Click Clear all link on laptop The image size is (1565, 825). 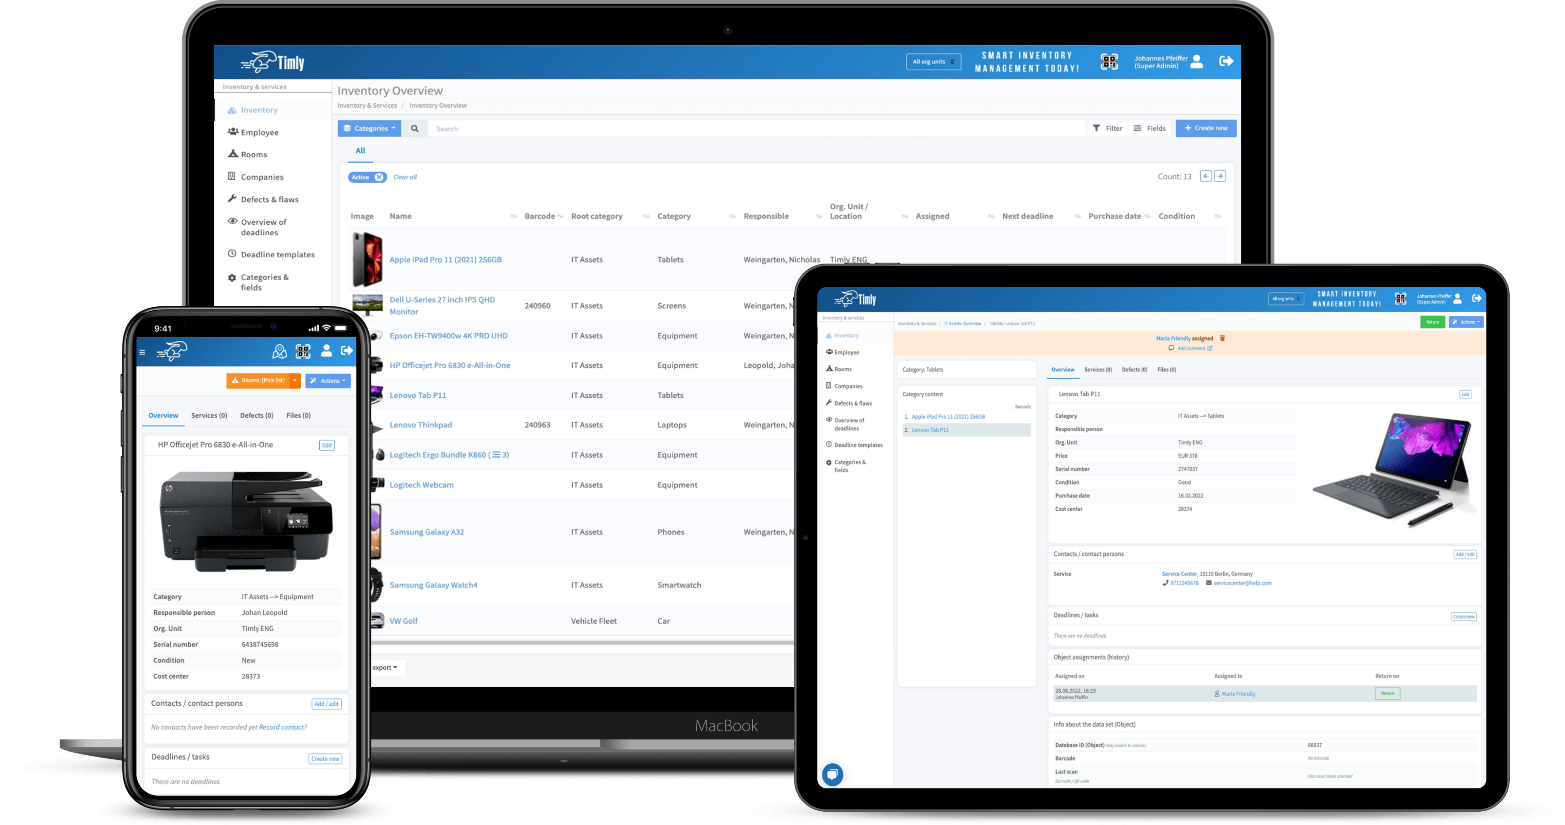(x=404, y=177)
